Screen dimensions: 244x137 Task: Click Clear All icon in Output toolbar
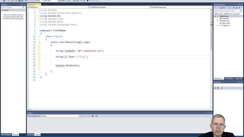(93, 116)
